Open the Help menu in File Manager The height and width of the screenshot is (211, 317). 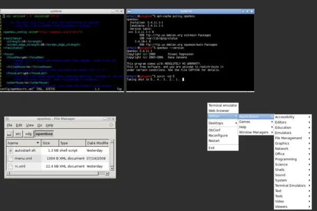(x=50, y=125)
